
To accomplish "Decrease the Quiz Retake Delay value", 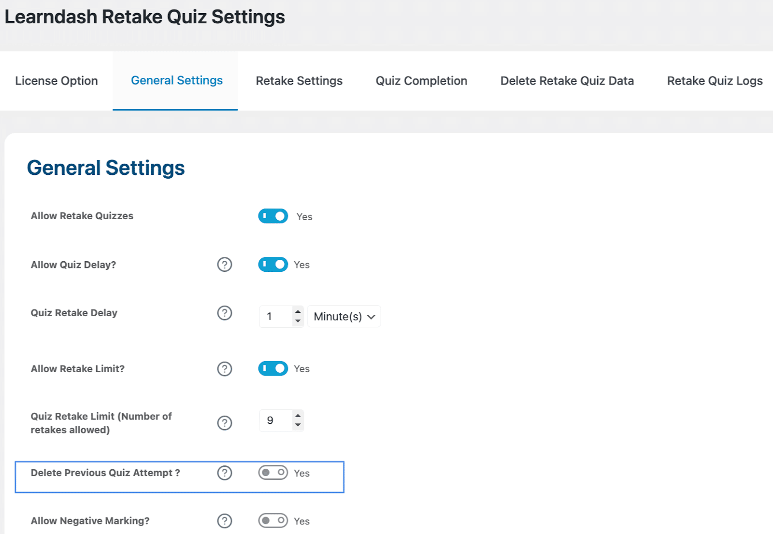I will pyautogui.click(x=298, y=321).
